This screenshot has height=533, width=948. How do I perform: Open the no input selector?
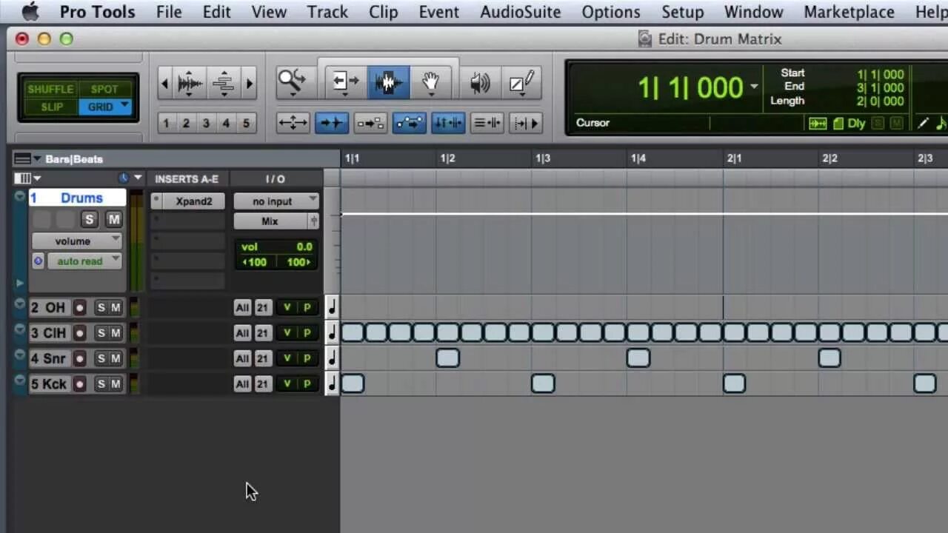276,201
